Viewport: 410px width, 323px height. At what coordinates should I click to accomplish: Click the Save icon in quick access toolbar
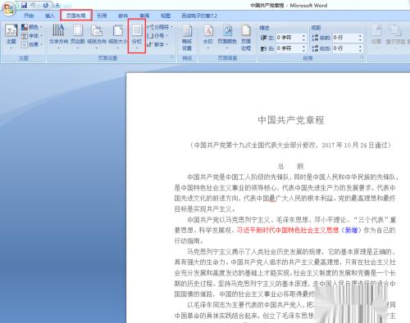(24, 5)
